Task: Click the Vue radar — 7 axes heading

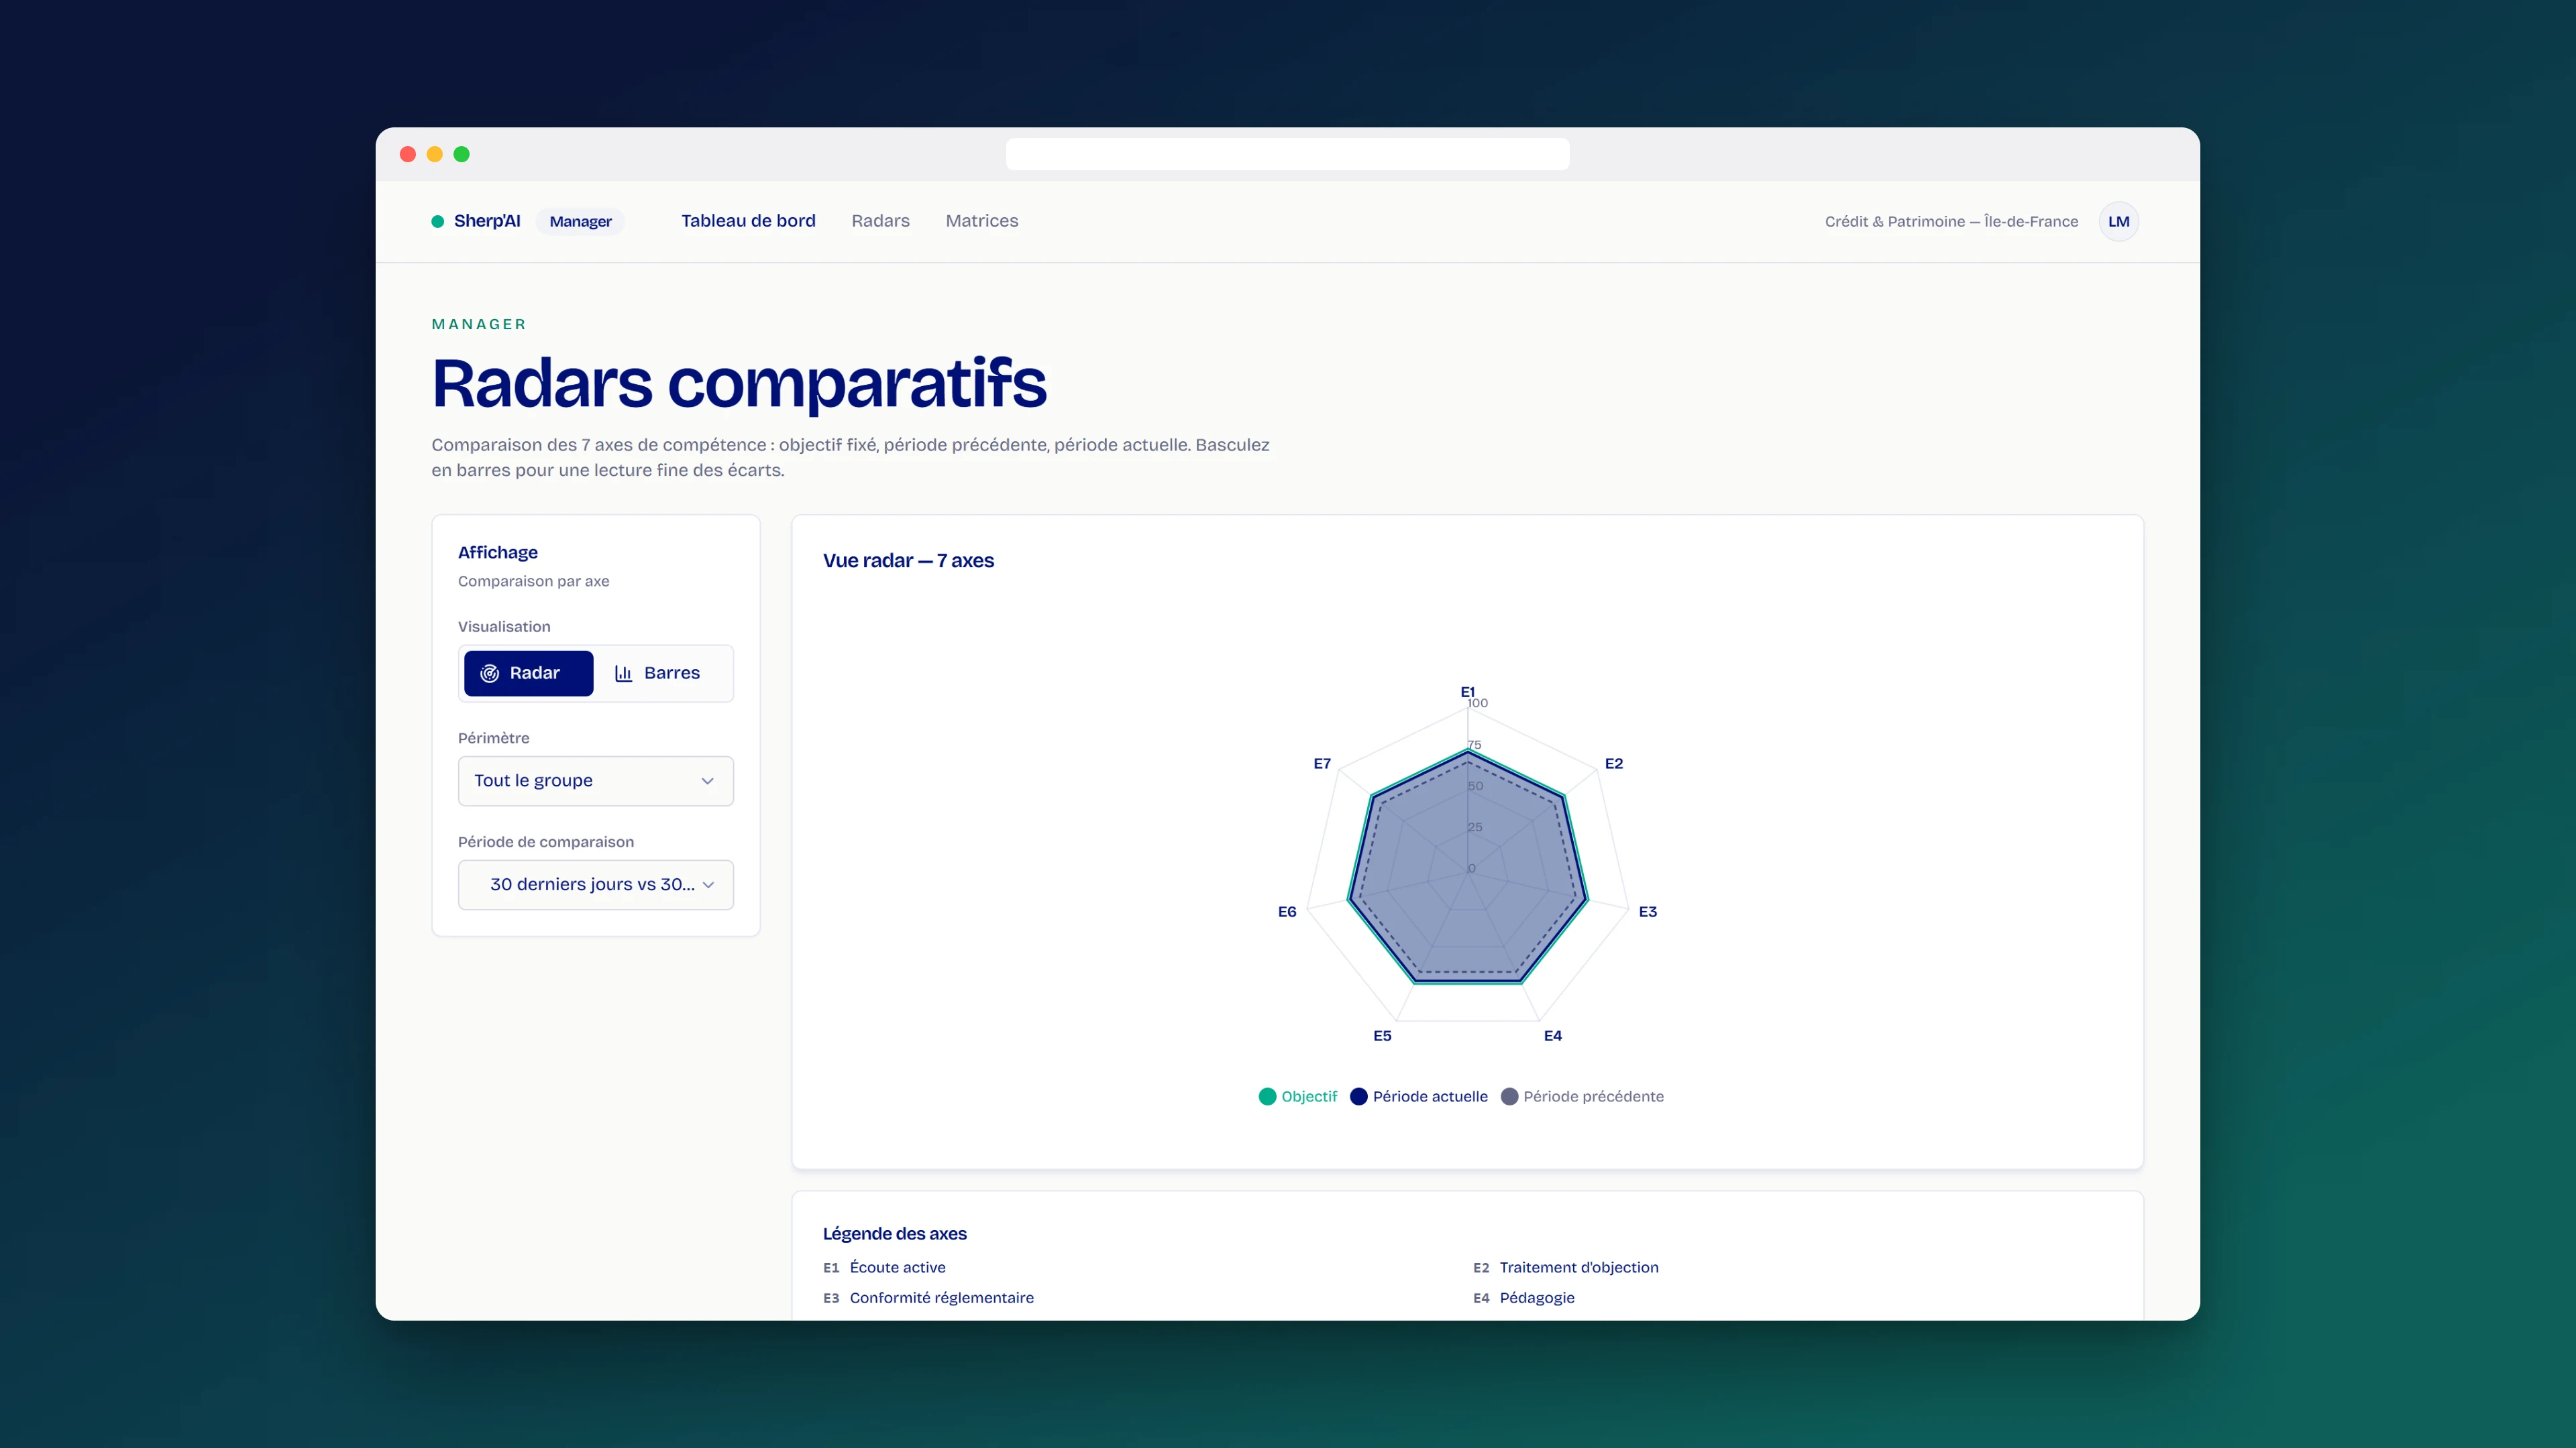Action: pos(908,560)
